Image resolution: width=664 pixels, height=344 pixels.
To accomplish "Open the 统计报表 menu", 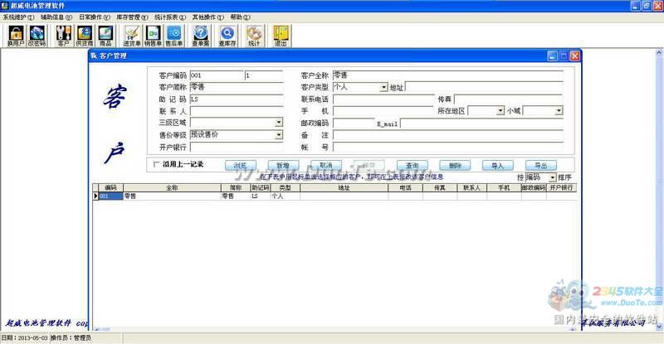I will tap(170, 17).
